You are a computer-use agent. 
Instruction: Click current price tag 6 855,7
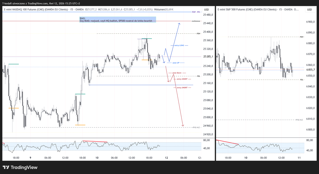[x=310, y=70]
